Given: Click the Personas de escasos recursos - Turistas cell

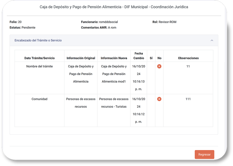Looking at the screenshot, I should coord(114,103).
